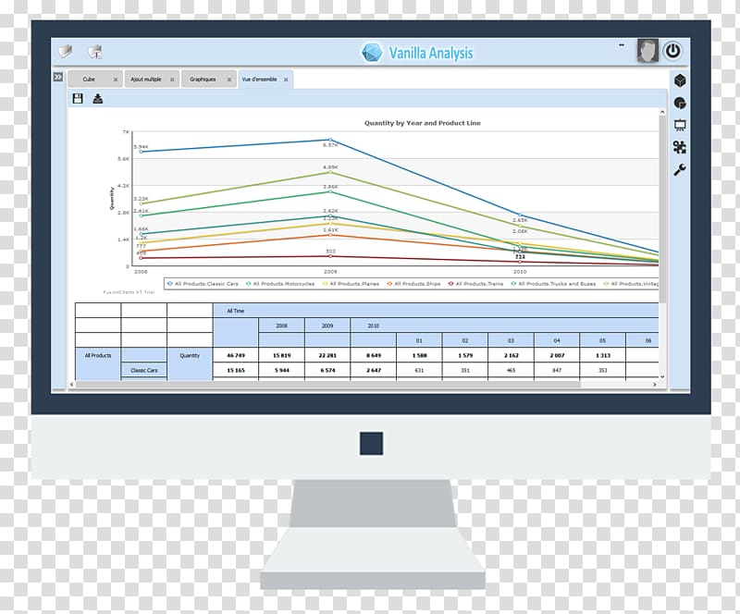Close the Graphiques tab

coord(229,80)
